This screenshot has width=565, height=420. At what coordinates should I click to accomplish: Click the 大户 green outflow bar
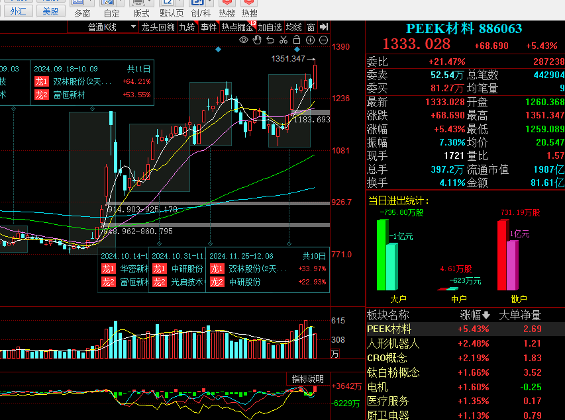click(382, 255)
